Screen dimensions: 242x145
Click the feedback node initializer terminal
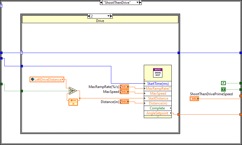click(73, 104)
